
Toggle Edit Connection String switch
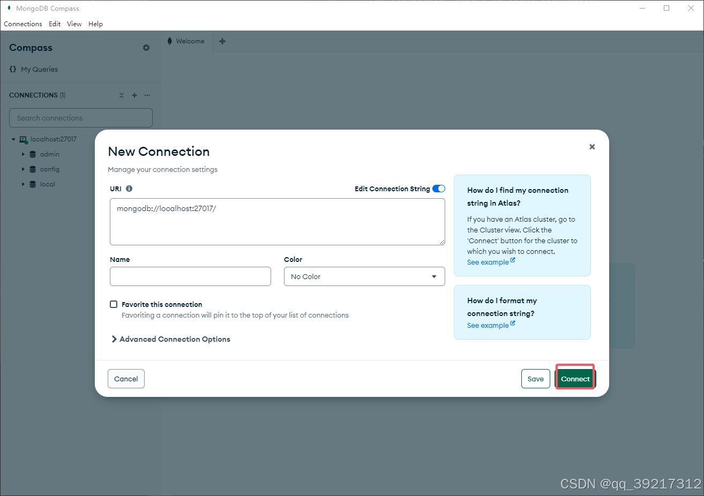point(439,189)
